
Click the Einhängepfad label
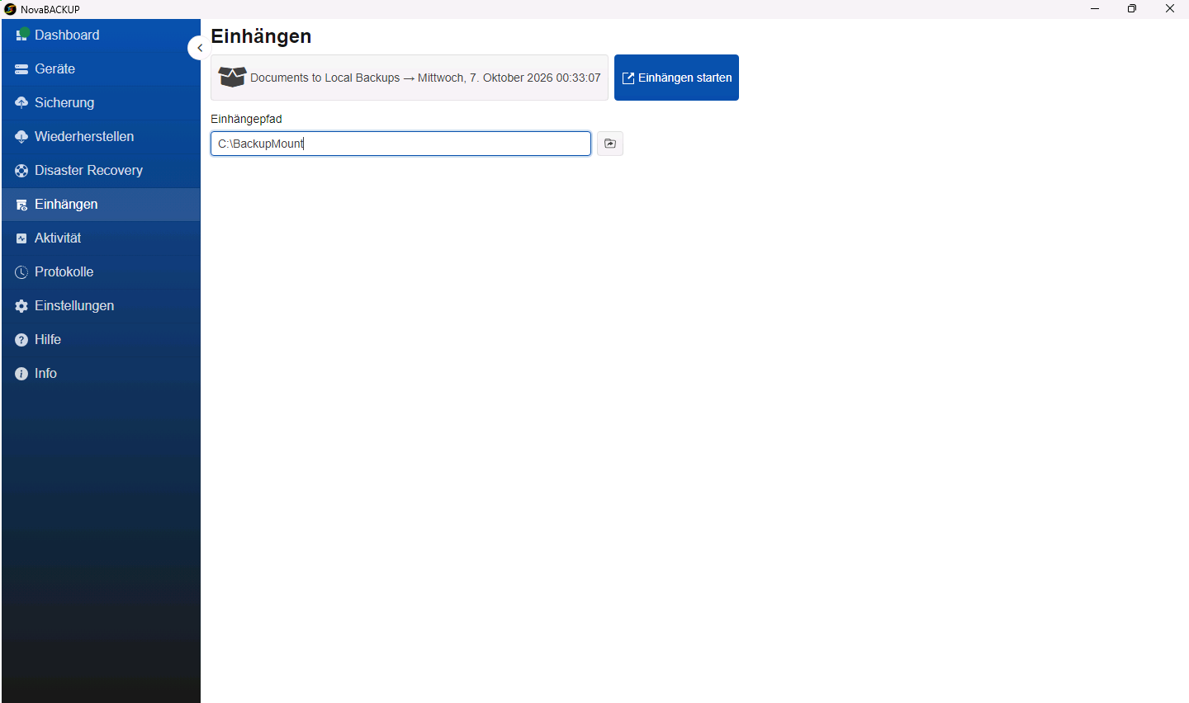[x=246, y=119]
